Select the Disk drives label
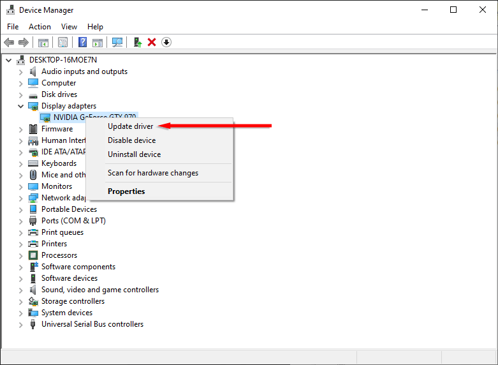The image size is (498, 365). point(59,94)
